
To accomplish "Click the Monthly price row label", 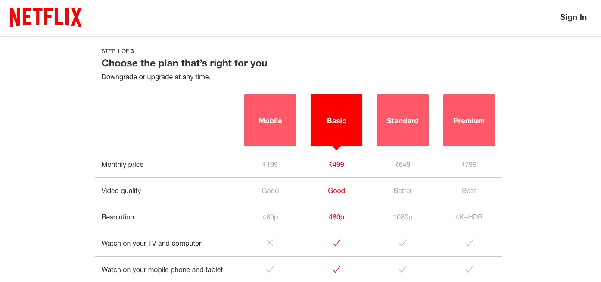I will click(x=122, y=164).
